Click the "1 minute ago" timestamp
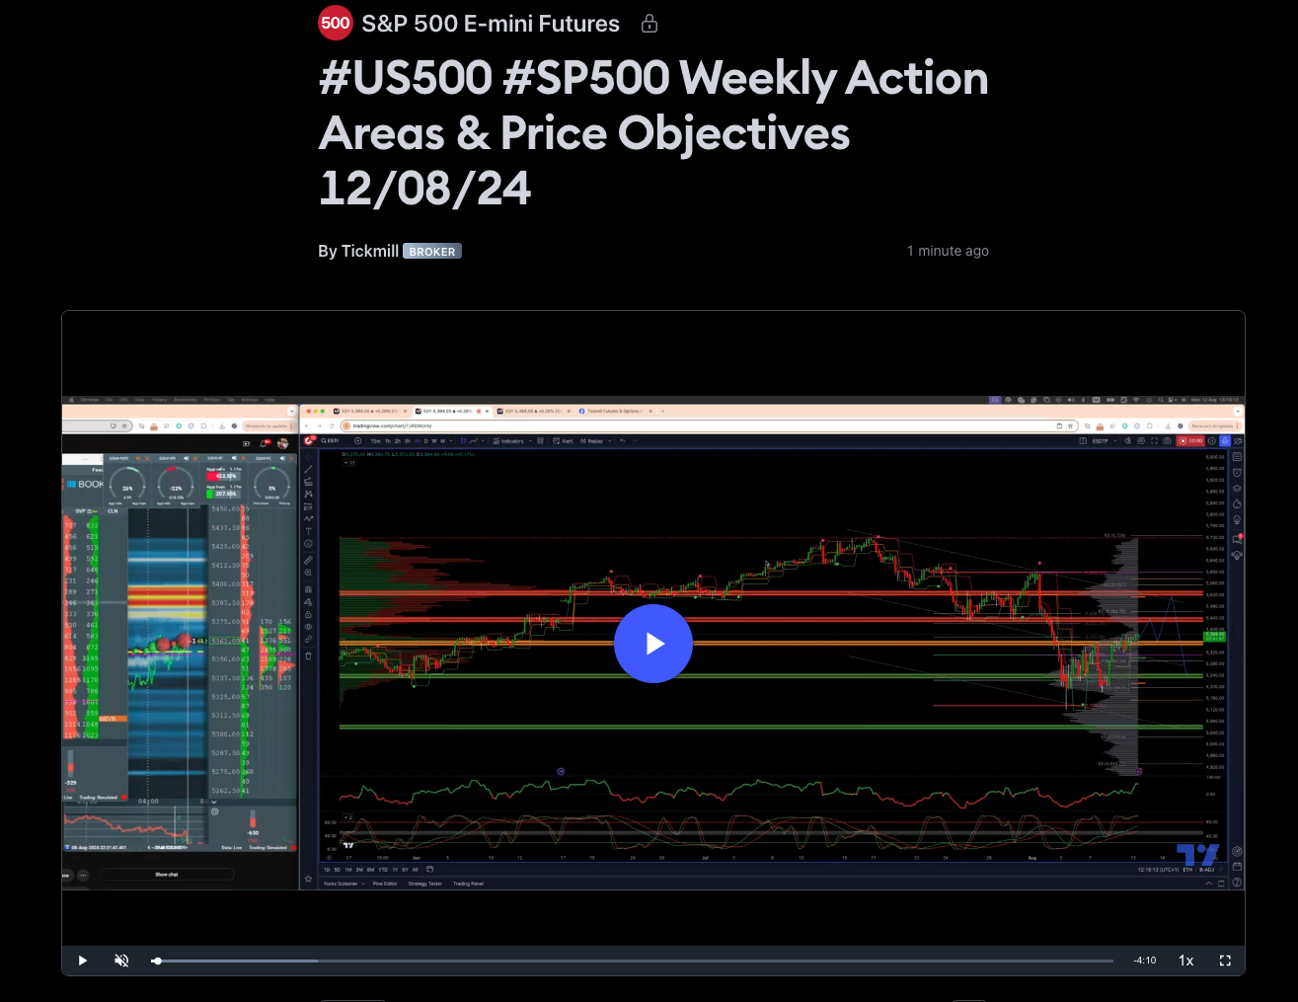The height and width of the screenshot is (1002, 1298). (x=948, y=251)
